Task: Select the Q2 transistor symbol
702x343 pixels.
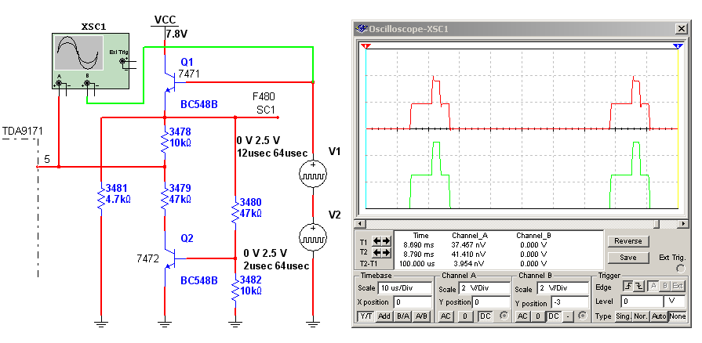Action: point(168,259)
